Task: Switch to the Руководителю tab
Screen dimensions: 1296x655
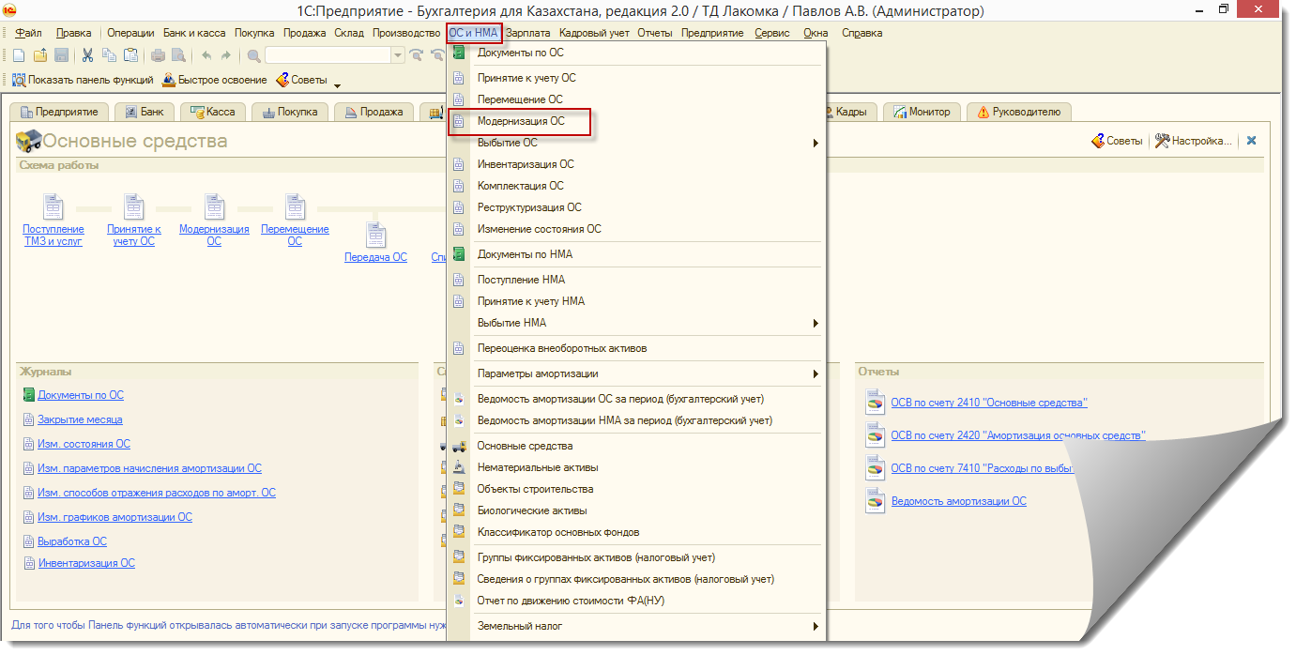Action: pos(1019,112)
